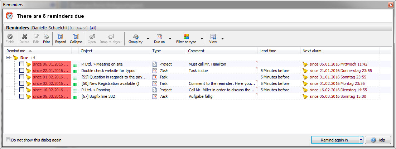Collapse the Due group tree node

[8, 58]
